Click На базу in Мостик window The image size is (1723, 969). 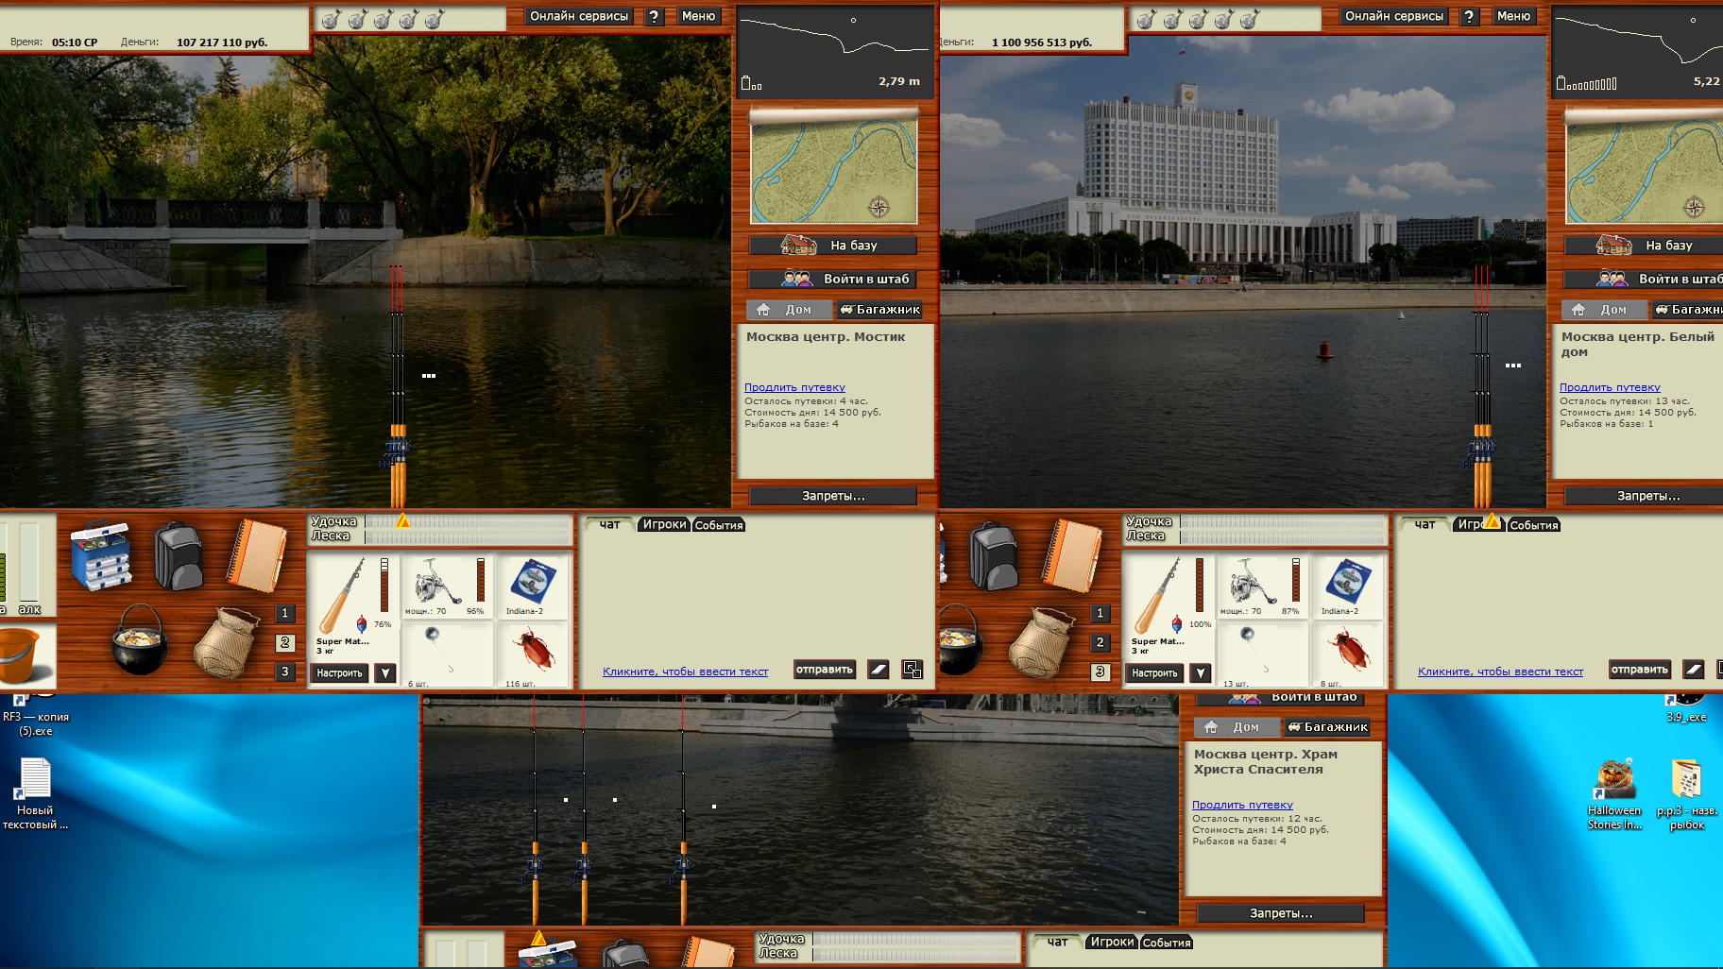click(x=833, y=246)
